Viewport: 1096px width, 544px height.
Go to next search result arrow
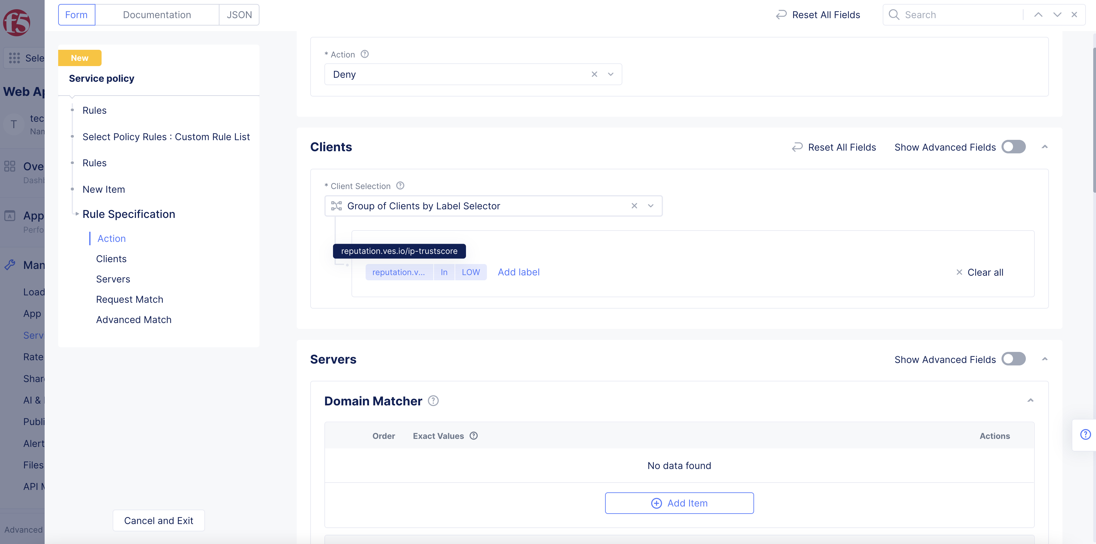coord(1057,15)
